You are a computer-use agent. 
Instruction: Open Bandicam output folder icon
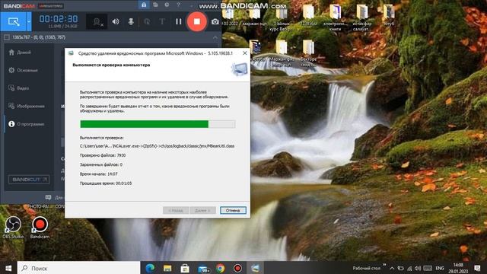[155, 5]
